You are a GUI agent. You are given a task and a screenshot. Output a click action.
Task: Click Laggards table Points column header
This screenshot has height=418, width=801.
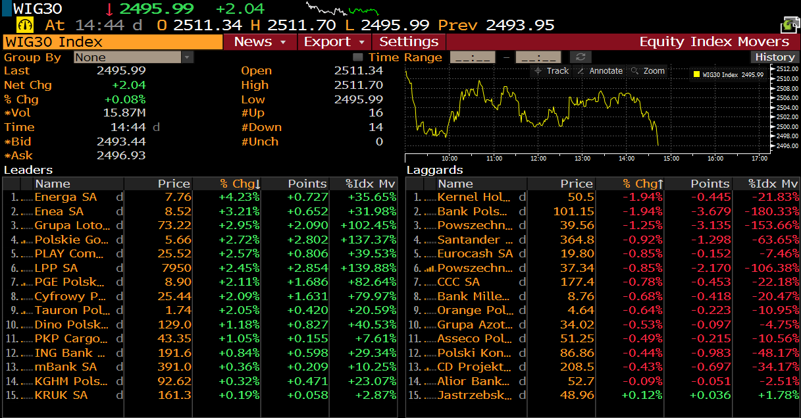(699, 184)
